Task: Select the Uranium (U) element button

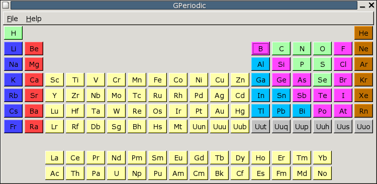Action: [117, 173]
